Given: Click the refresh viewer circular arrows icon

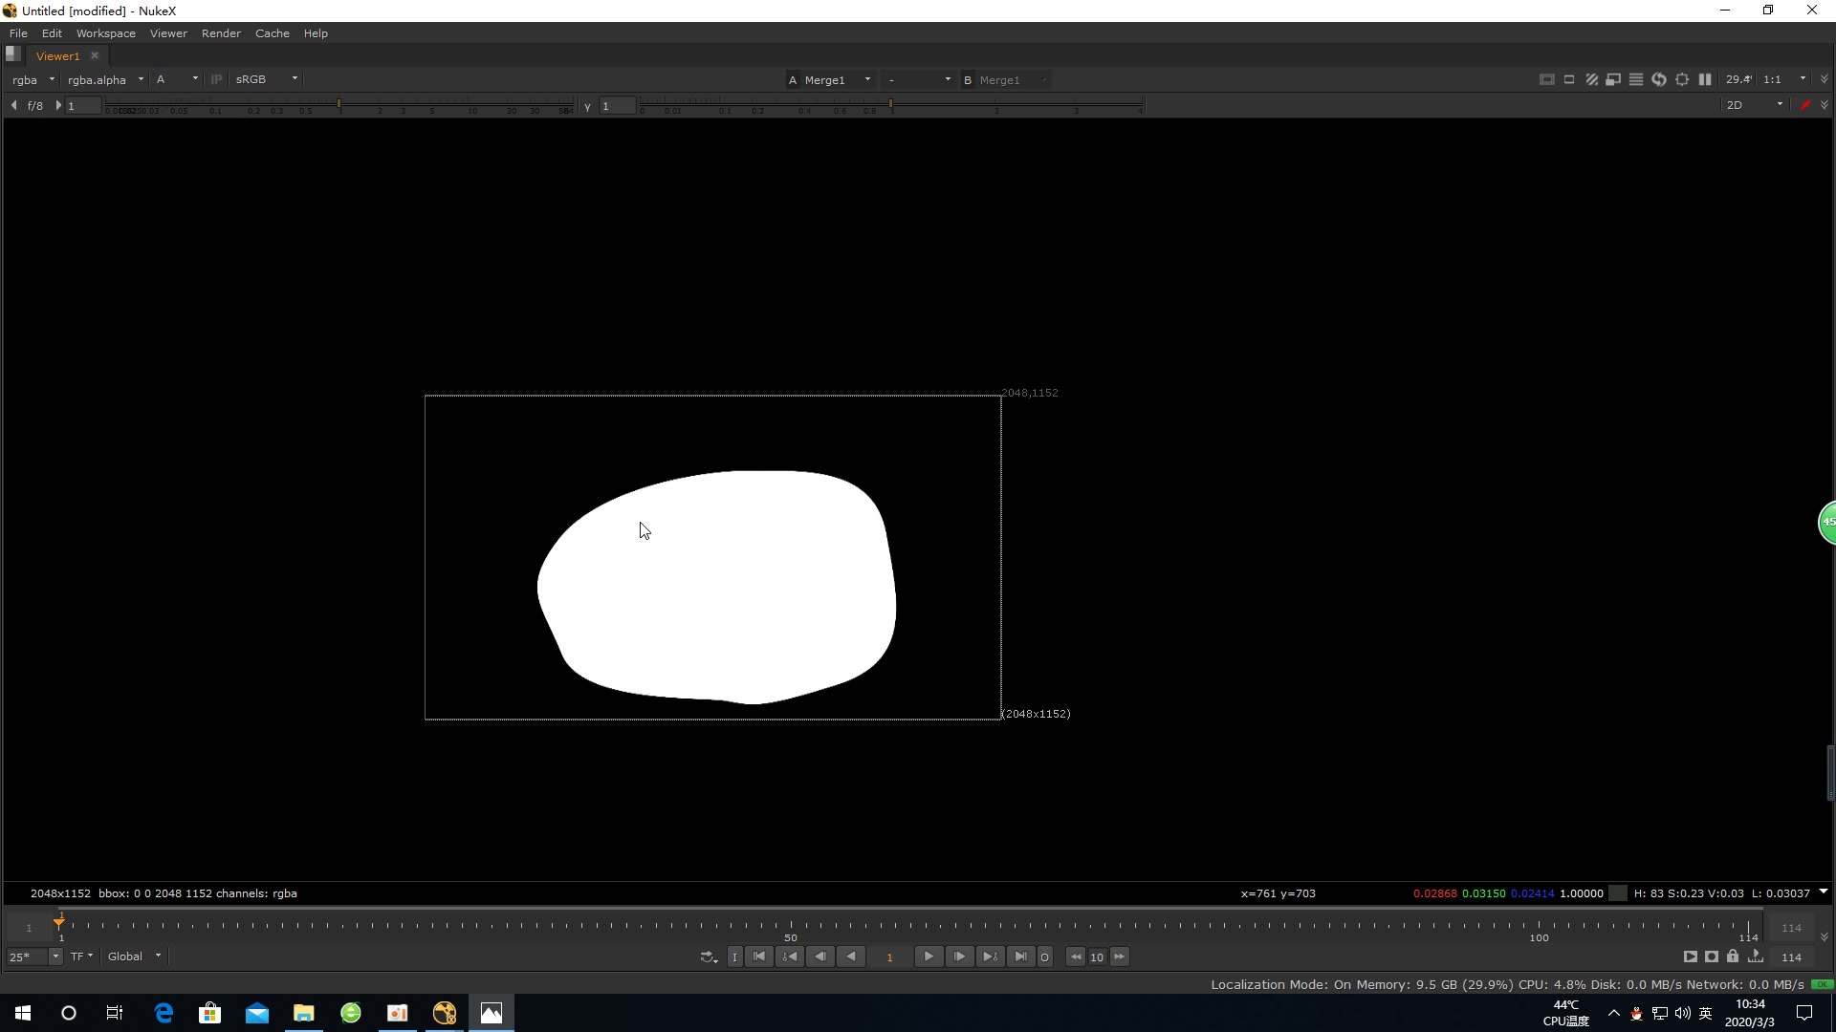Looking at the screenshot, I should (1659, 79).
